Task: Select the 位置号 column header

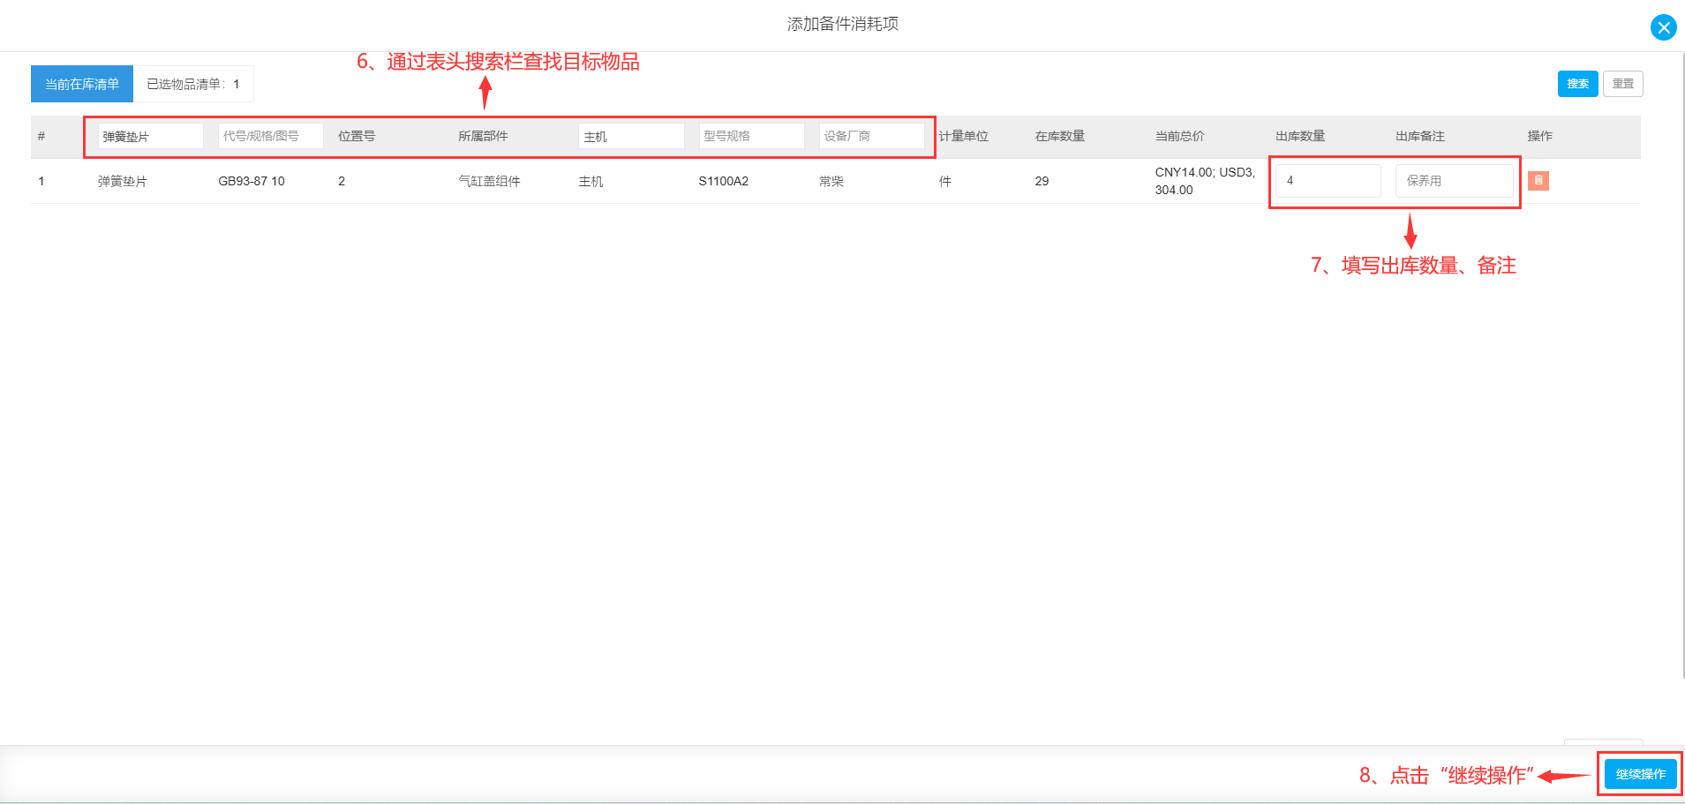Action: (357, 136)
